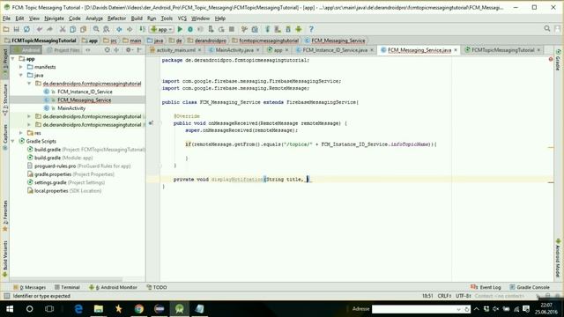
Task: Run the app with green play button
Action: point(180,29)
